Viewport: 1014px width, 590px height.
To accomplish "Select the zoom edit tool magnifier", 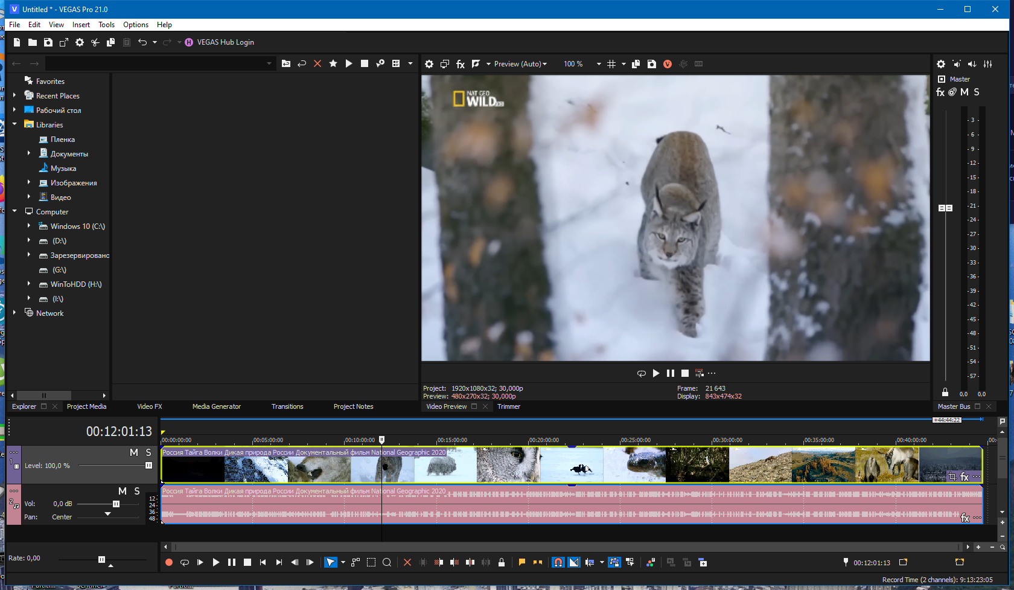I will click(387, 562).
